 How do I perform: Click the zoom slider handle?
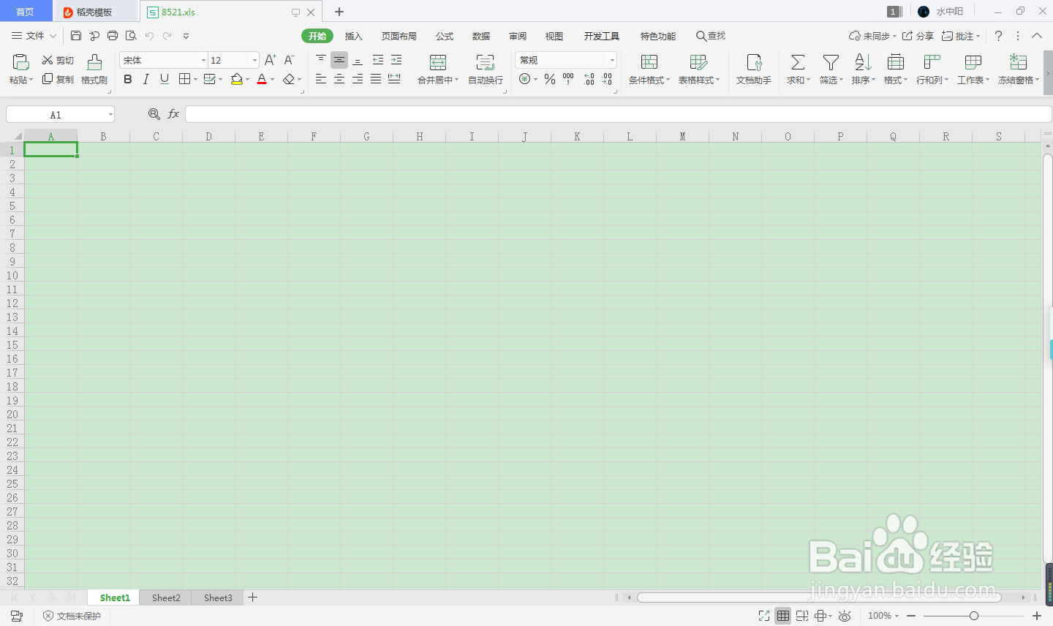pyautogui.click(x=974, y=616)
